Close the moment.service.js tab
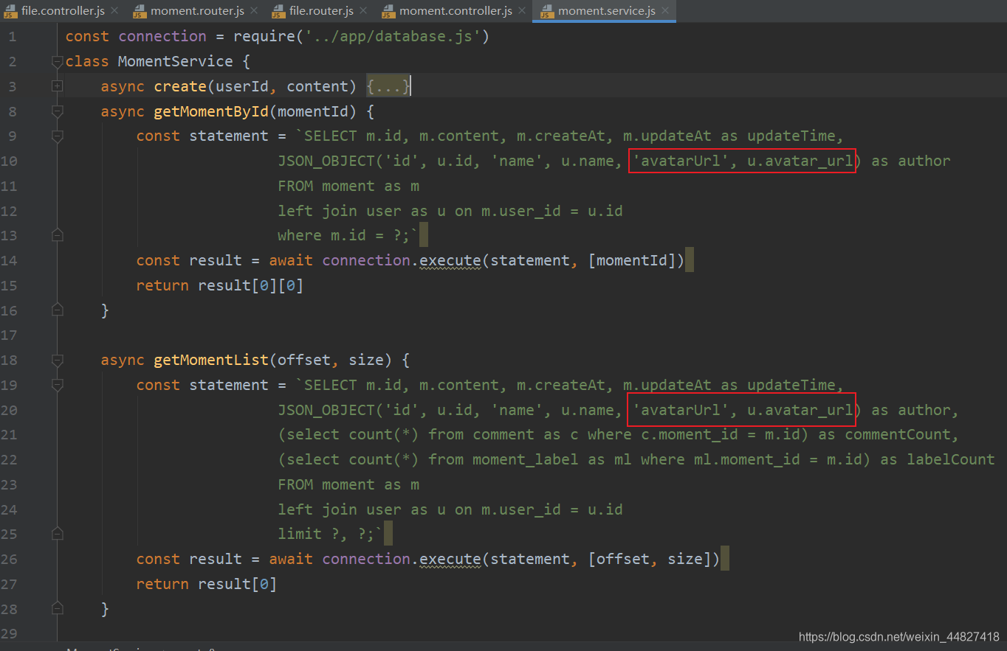Screen dimensions: 1007x651 [x=664, y=11]
